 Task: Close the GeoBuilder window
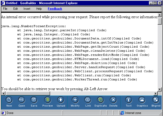click(x=159, y=3)
